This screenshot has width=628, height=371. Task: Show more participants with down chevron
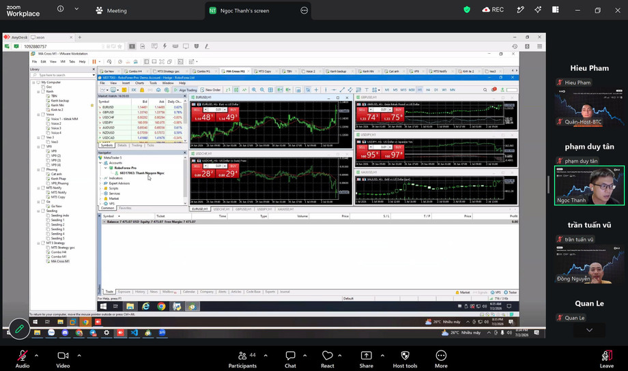click(x=589, y=330)
